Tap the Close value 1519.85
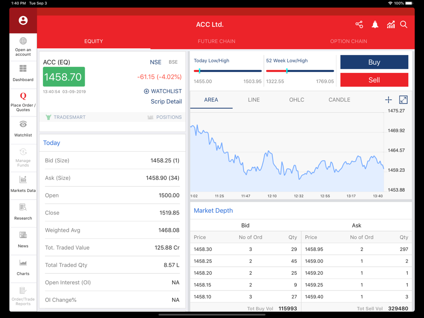This screenshot has height=318, width=424. click(x=169, y=213)
